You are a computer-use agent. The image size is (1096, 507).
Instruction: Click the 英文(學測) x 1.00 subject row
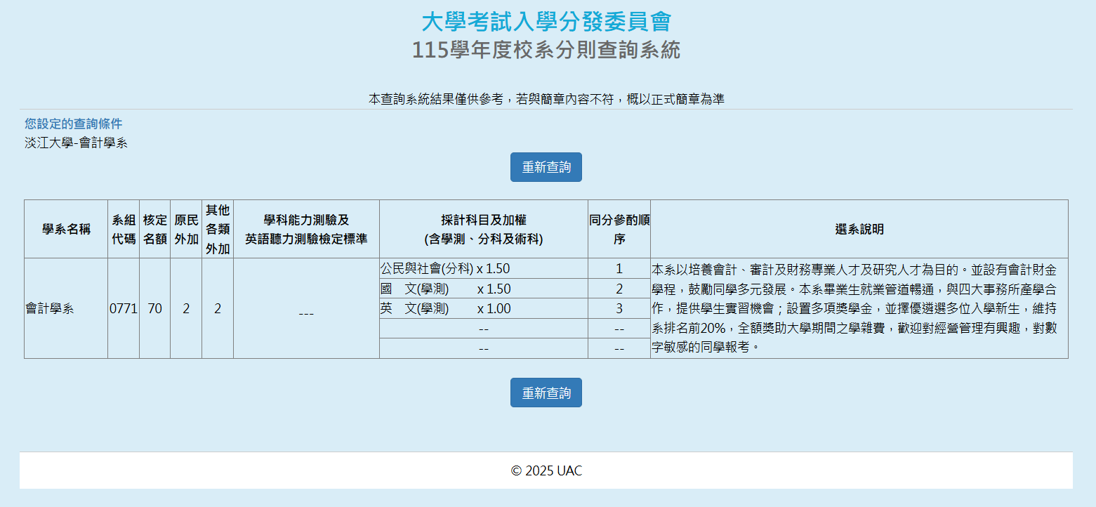coord(445,308)
